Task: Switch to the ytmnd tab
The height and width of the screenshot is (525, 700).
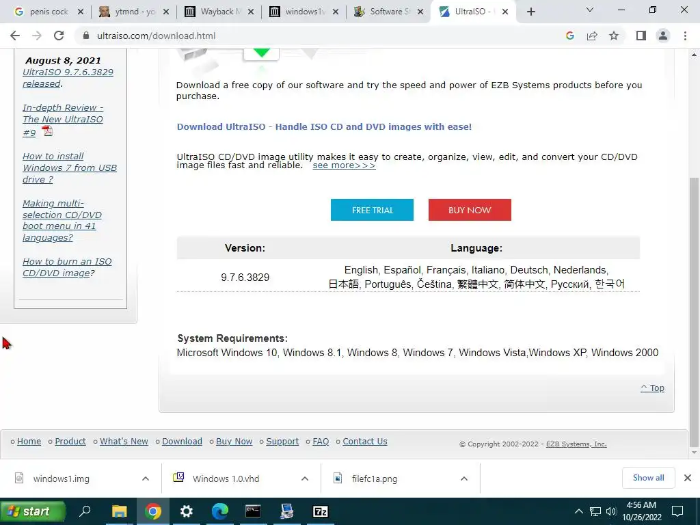Action: [133, 12]
